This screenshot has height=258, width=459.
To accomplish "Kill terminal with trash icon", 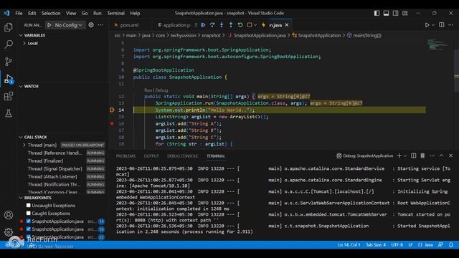I will [x=422, y=156].
